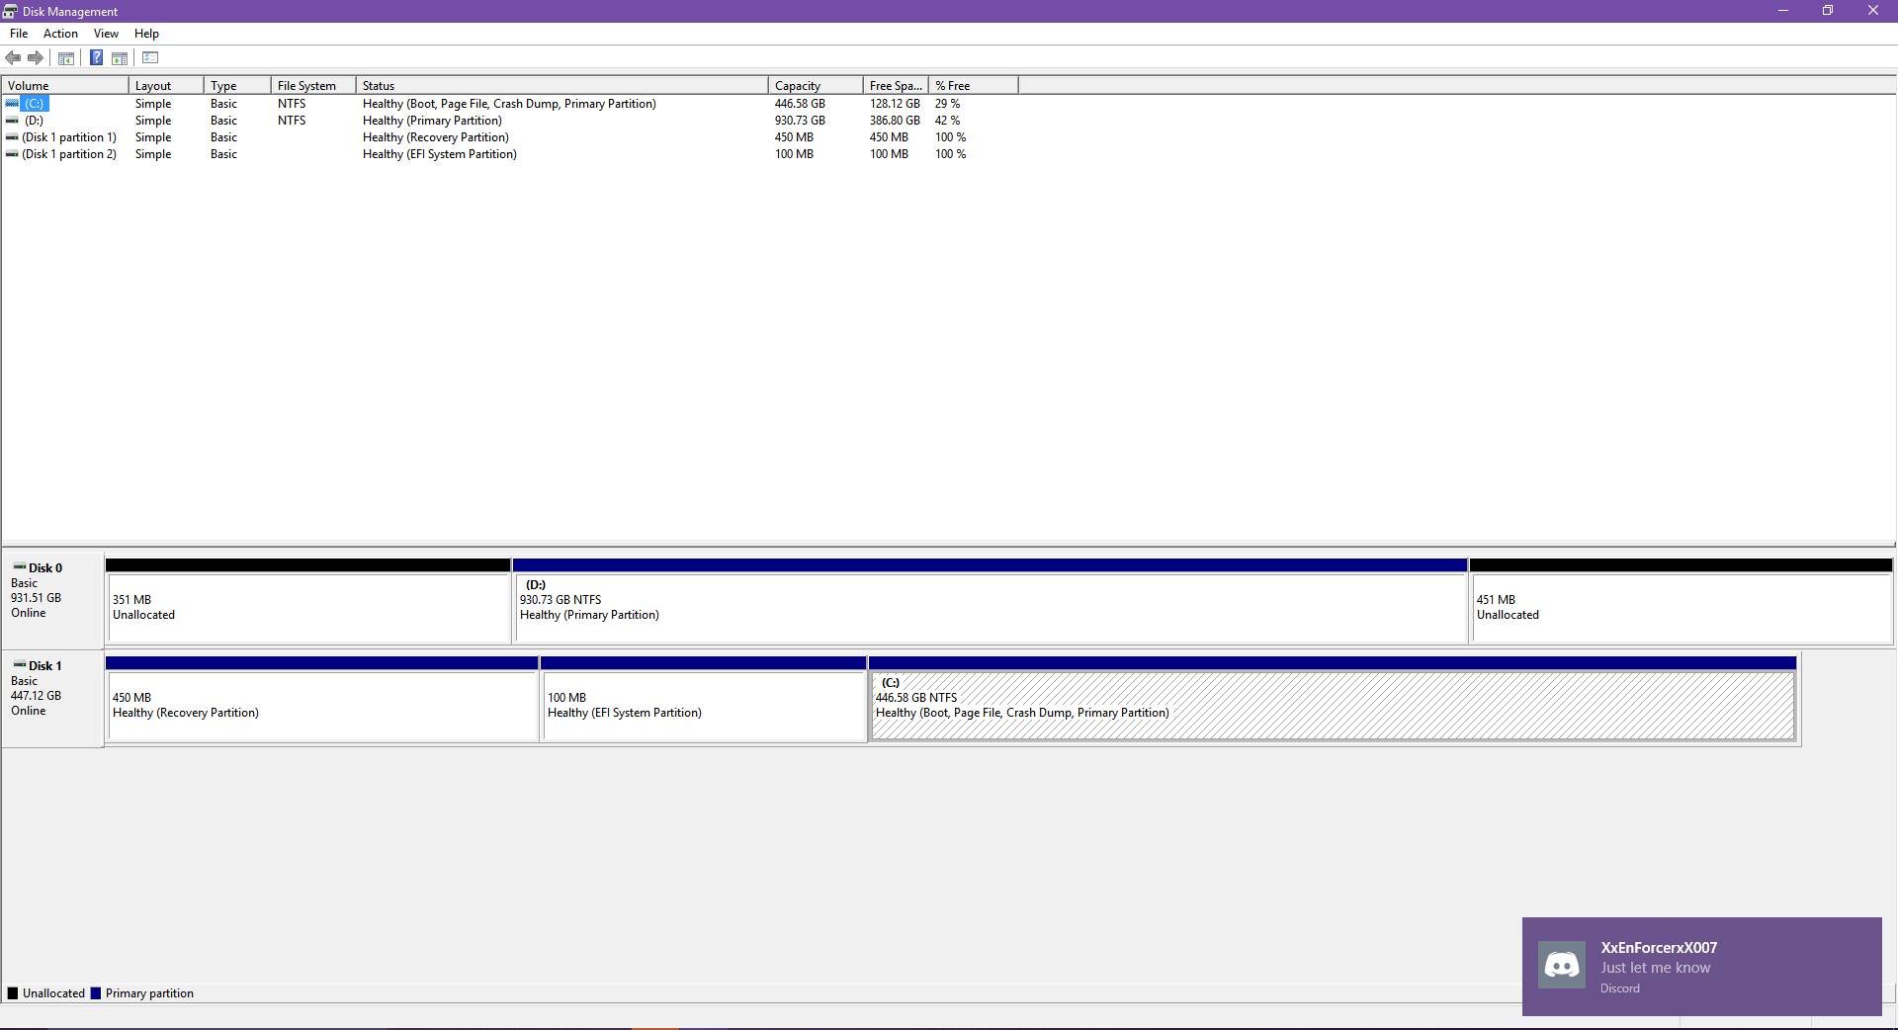Select the C: 446.58 GB NTFS partition block
Screen dimensions: 1898x1030
[1333, 699]
